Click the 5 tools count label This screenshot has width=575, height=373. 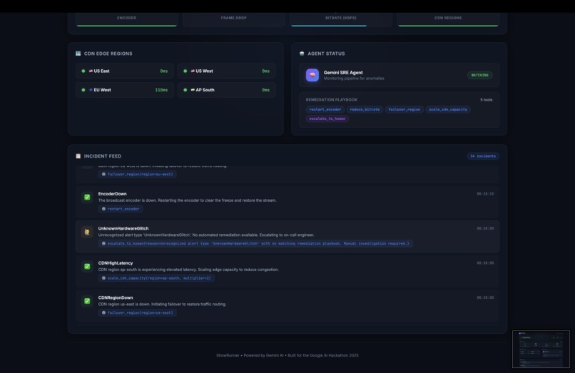487,100
